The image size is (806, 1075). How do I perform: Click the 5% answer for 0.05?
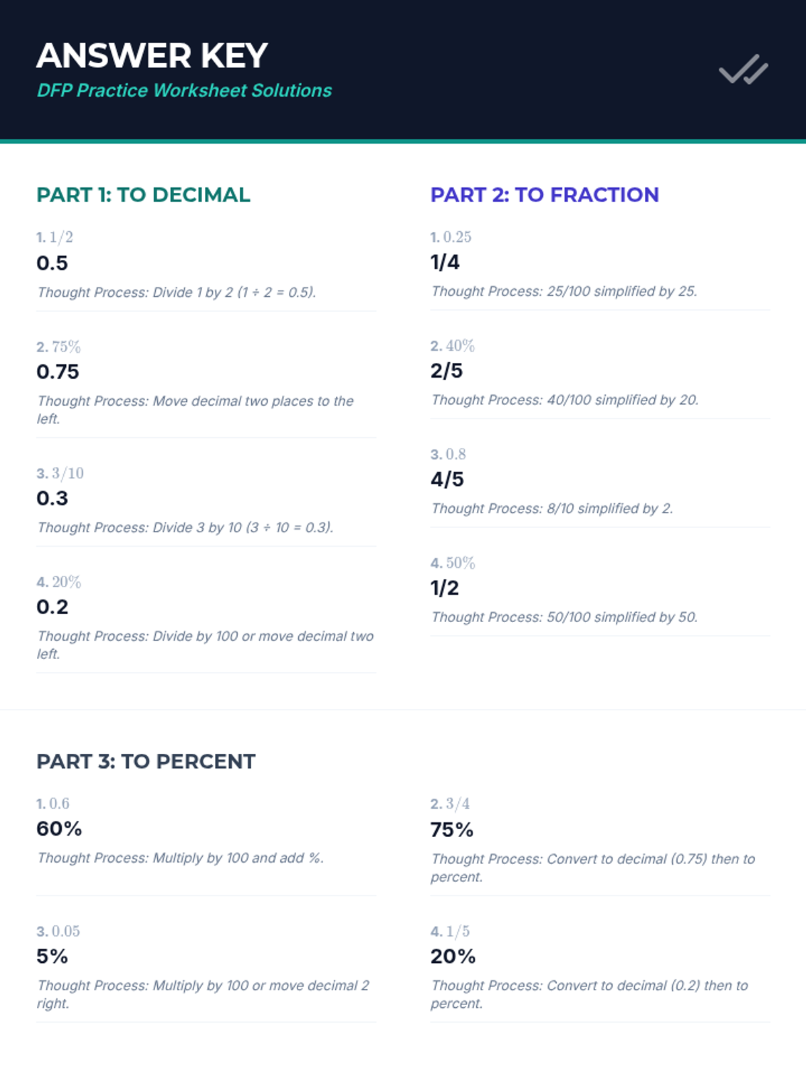pyautogui.click(x=52, y=956)
